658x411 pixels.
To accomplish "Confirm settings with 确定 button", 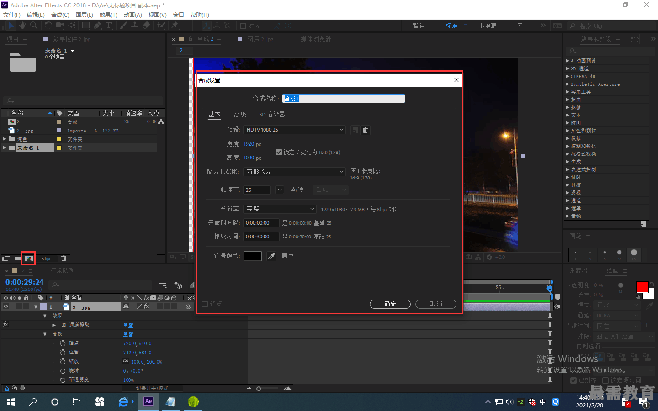I will 390,304.
